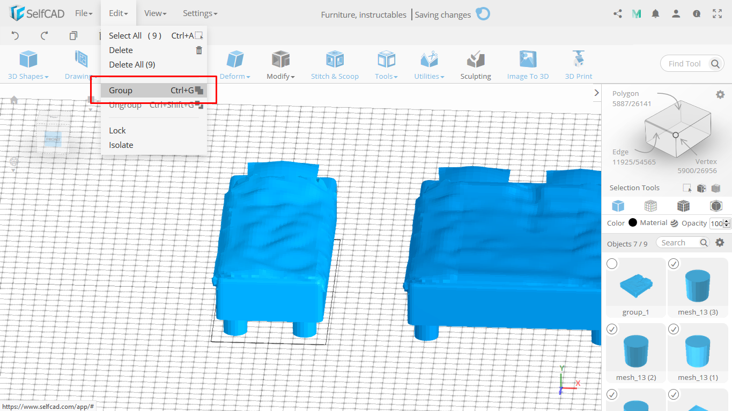This screenshot has height=411, width=732.
Task: Open the Utilities dropdown
Action: tap(429, 65)
